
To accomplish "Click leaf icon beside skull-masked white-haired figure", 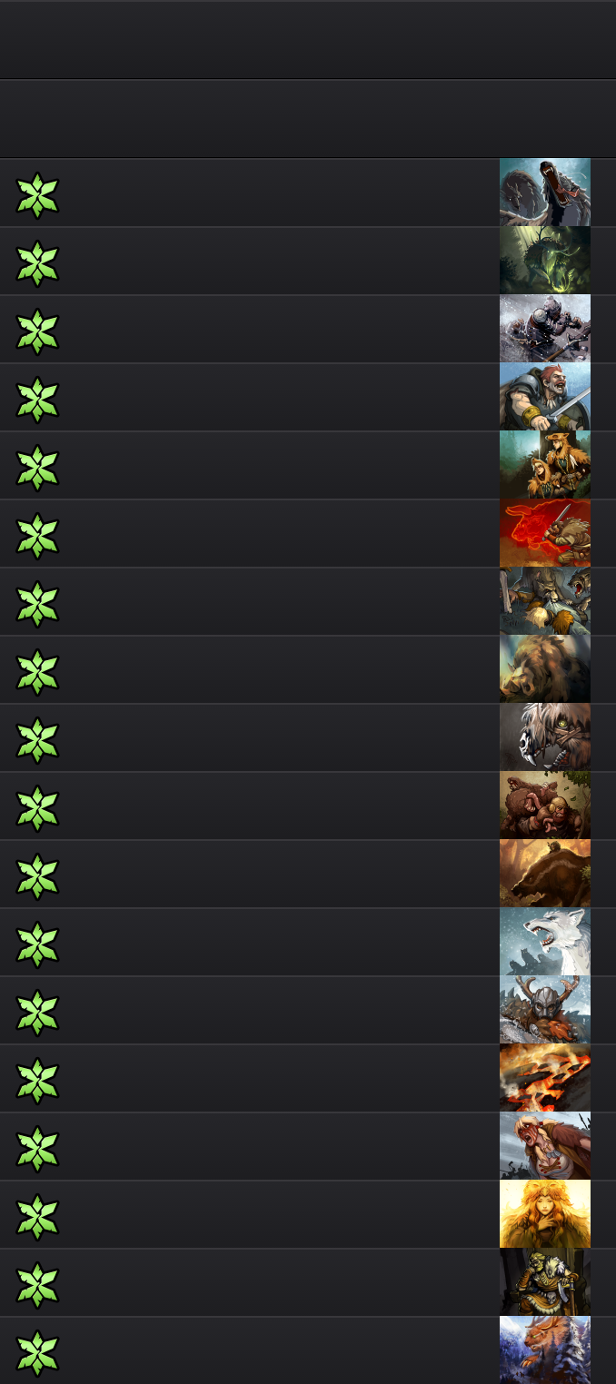I will pos(37,740).
